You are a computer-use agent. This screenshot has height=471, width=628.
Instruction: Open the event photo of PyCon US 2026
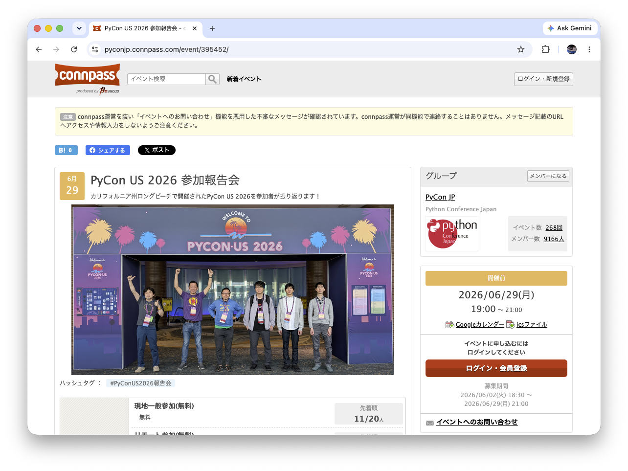click(233, 290)
